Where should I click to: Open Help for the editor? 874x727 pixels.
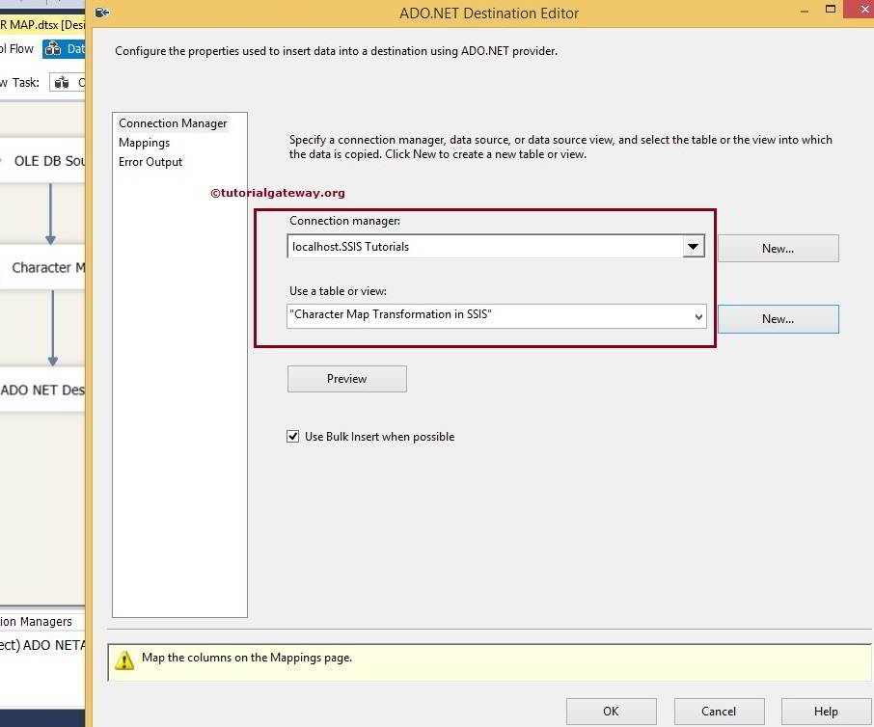point(826,712)
